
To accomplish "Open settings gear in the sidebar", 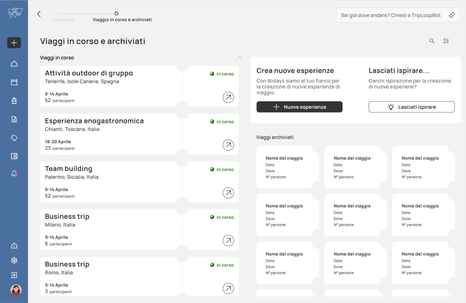I will point(14,261).
